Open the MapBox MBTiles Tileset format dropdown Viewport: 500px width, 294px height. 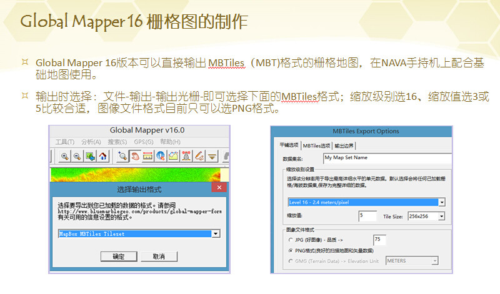point(216,234)
